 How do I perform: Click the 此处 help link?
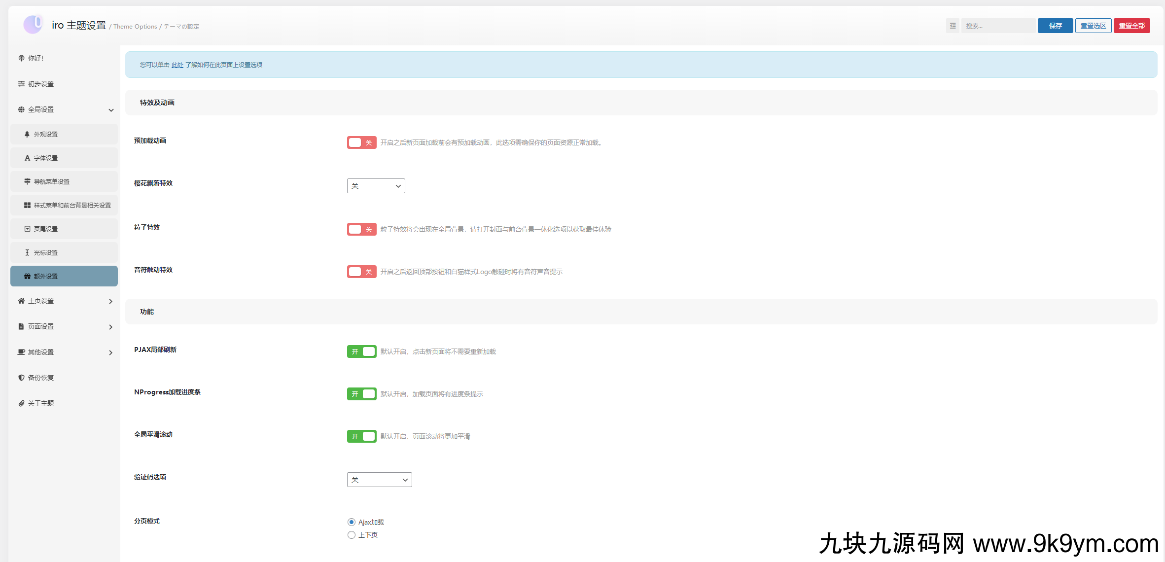tap(177, 65)
